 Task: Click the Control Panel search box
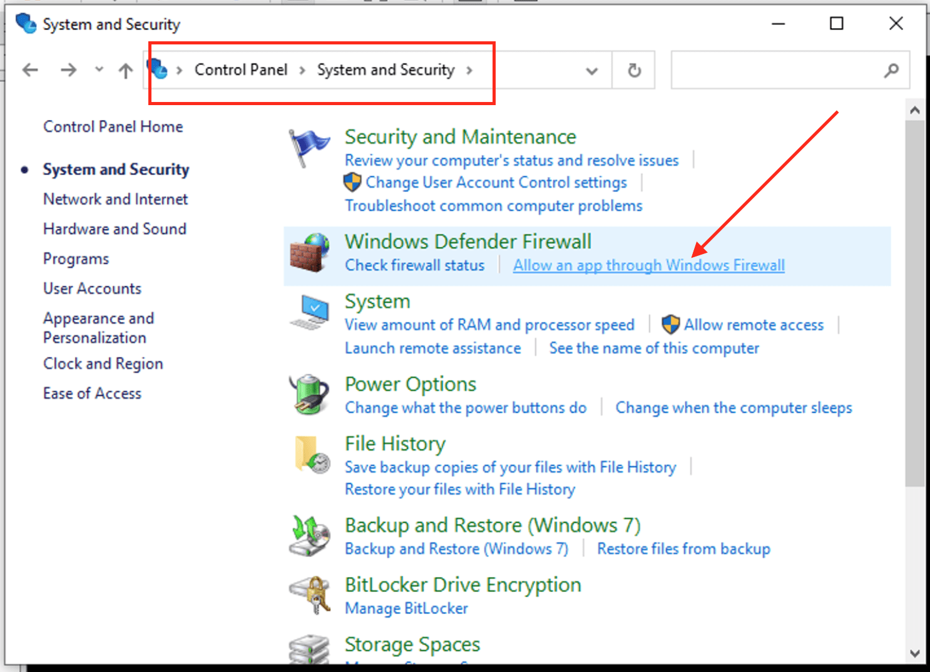(x=776, y=71)
